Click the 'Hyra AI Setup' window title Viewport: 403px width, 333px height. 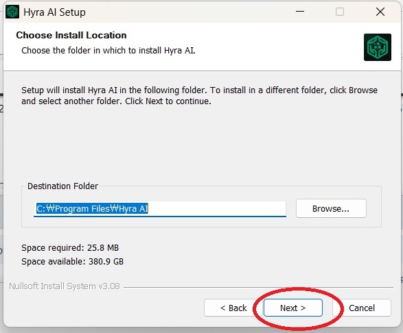(x=54, y=12)
